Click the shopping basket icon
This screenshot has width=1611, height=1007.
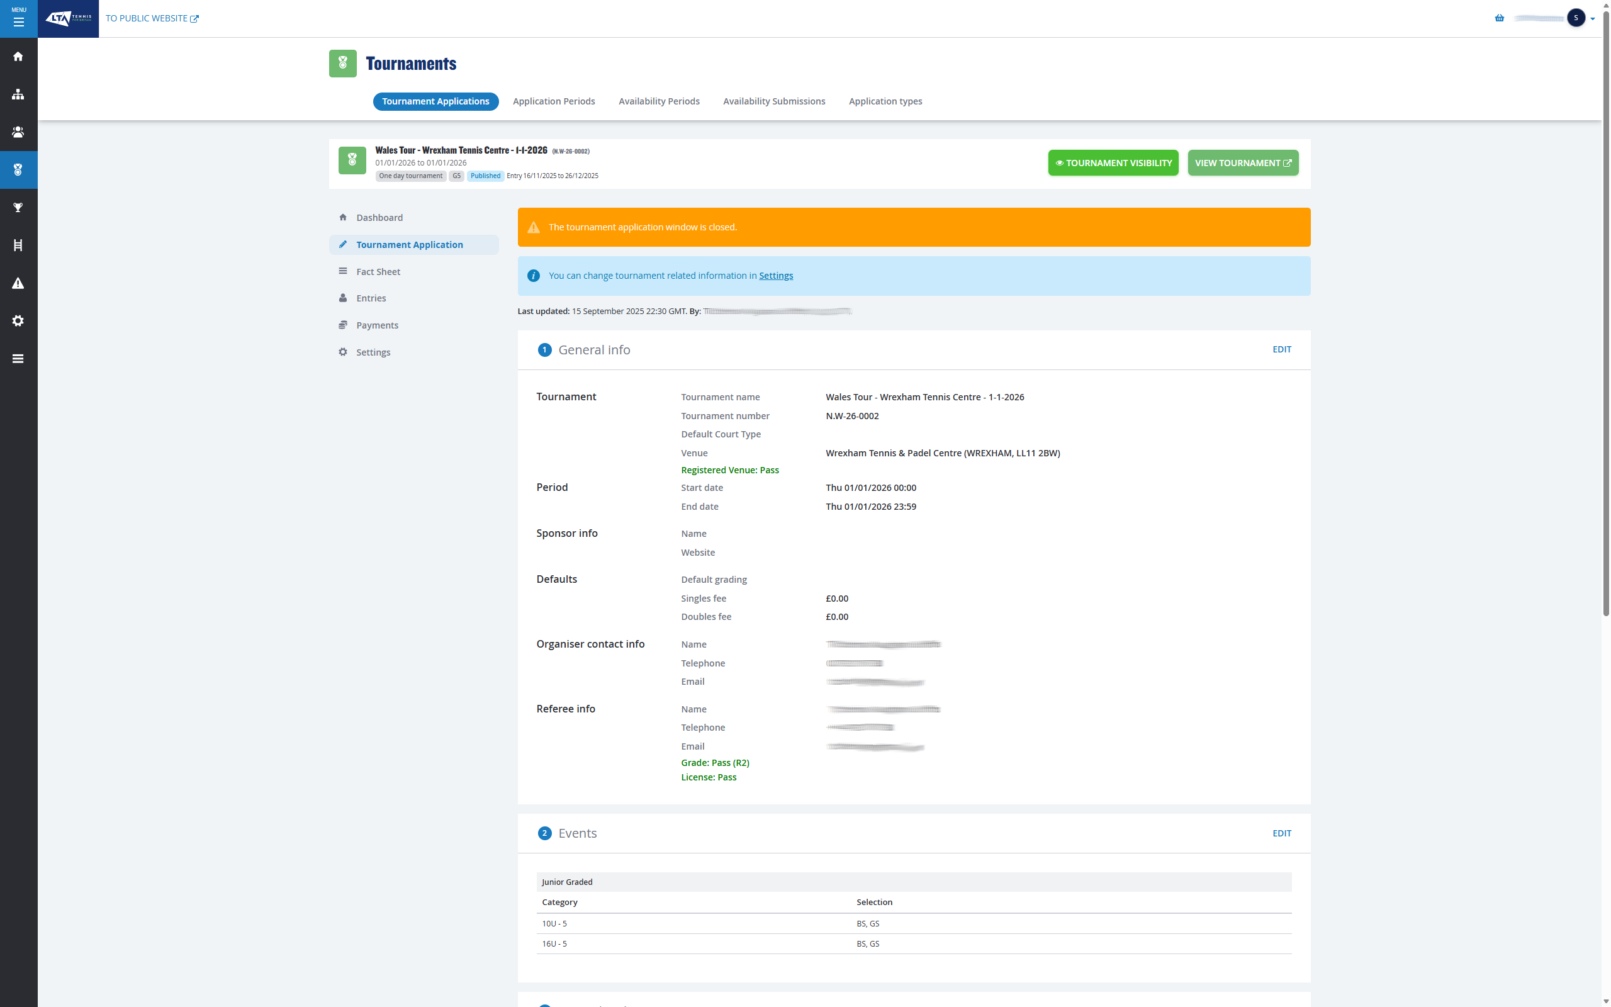[1499, 18]
